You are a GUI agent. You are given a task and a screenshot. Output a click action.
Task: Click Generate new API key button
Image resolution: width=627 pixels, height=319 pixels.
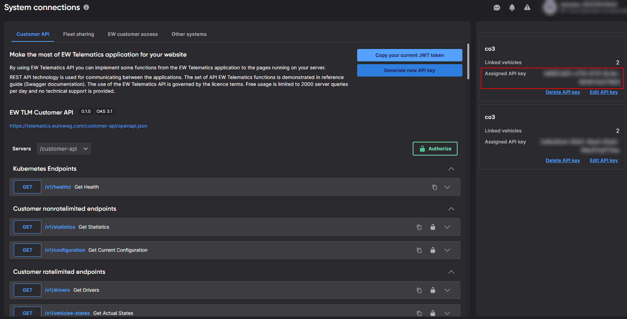click(410, 70)
